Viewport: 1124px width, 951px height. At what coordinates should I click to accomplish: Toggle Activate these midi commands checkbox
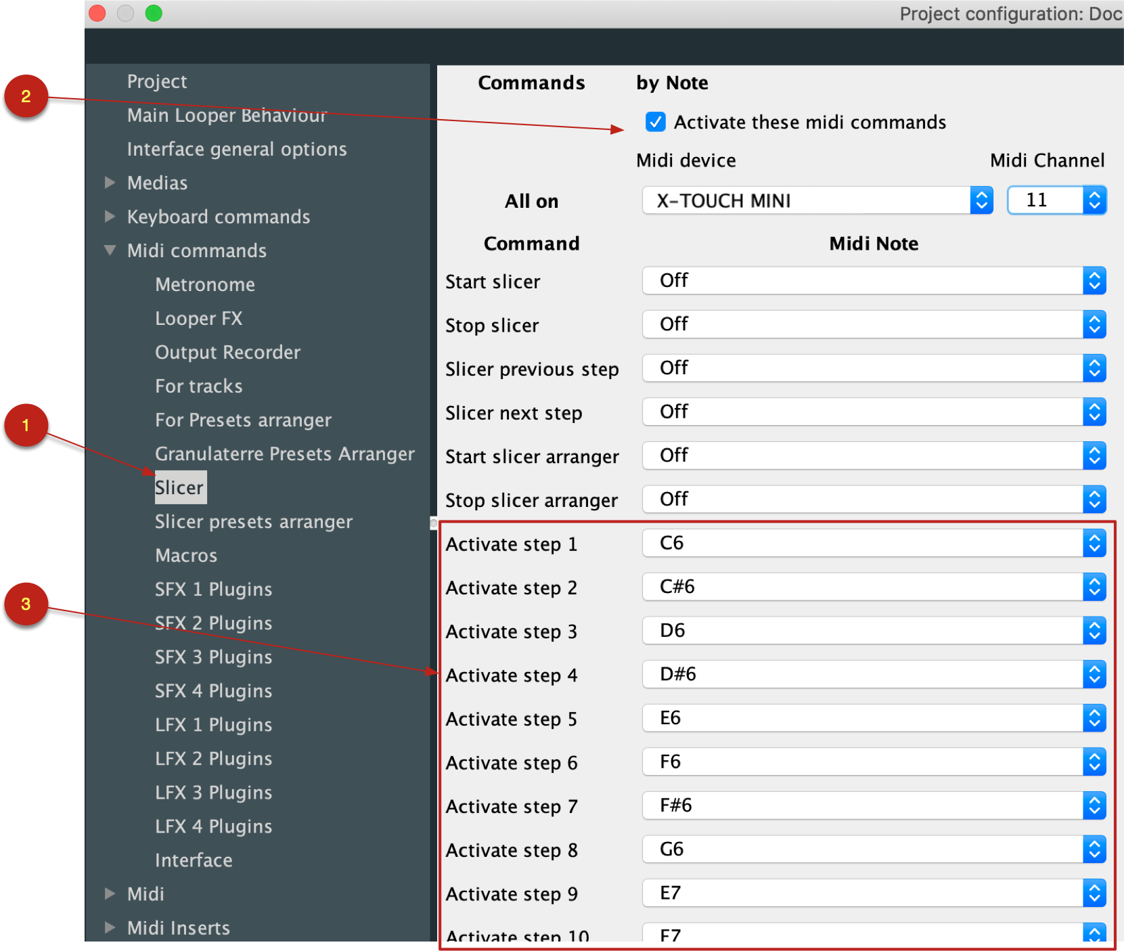(x=655, y=122)
